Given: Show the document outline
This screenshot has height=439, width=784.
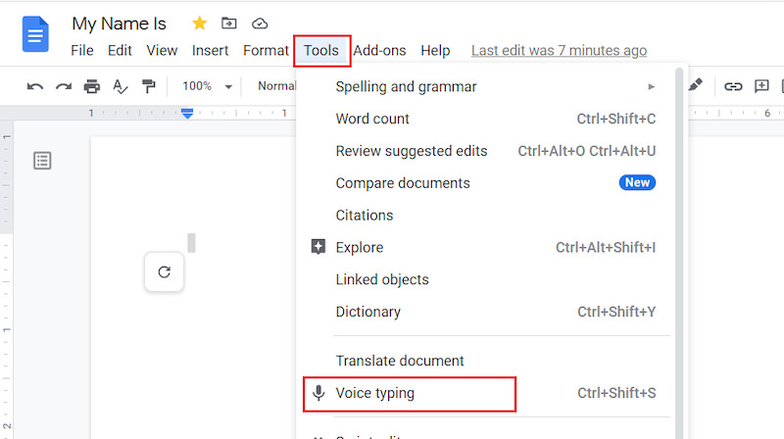Looking at the screenshot, I should point(42,161).
